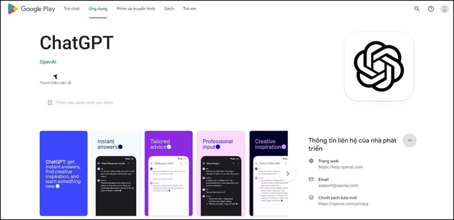
Task: Open the account avatar icon
Action: [x=444, y=8]
